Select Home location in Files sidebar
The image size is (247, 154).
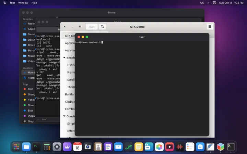tap(28, 73)
